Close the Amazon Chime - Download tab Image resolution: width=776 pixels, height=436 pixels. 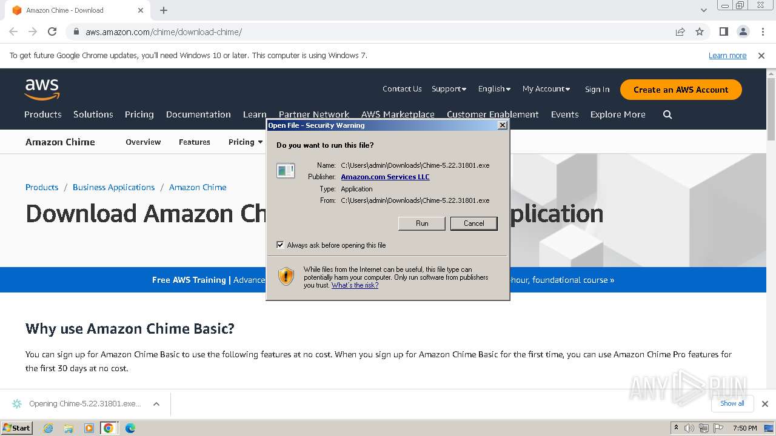(141, 10)
